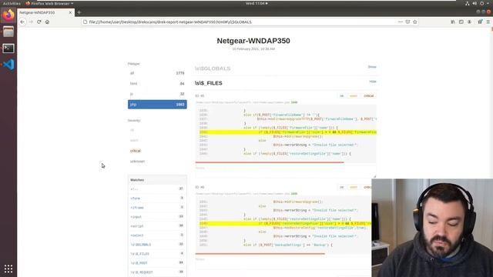Filter by 'unknown' severity in sidebar
The width and height of the screenshot is (493, 277).
pyautogui.click(x=137, y=162)
